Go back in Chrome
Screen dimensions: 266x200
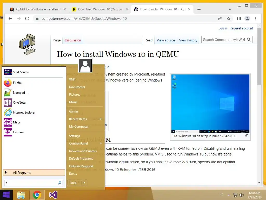(x=10, y=18)
